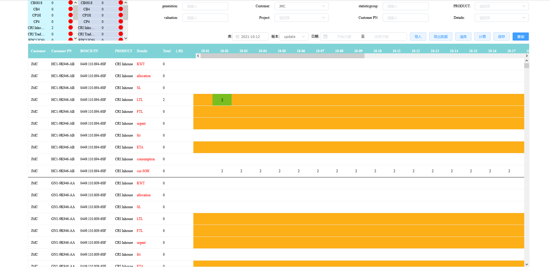Viewport: 550px width, 269px height.
Task: Click red dot for CB4 in left list
Action: tap(70, 9)
